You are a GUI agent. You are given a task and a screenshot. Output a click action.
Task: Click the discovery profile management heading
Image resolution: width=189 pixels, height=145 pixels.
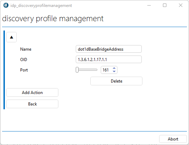point(53,19)
